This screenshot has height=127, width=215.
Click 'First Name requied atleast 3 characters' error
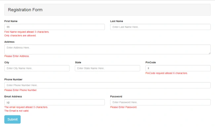[27, 32]
